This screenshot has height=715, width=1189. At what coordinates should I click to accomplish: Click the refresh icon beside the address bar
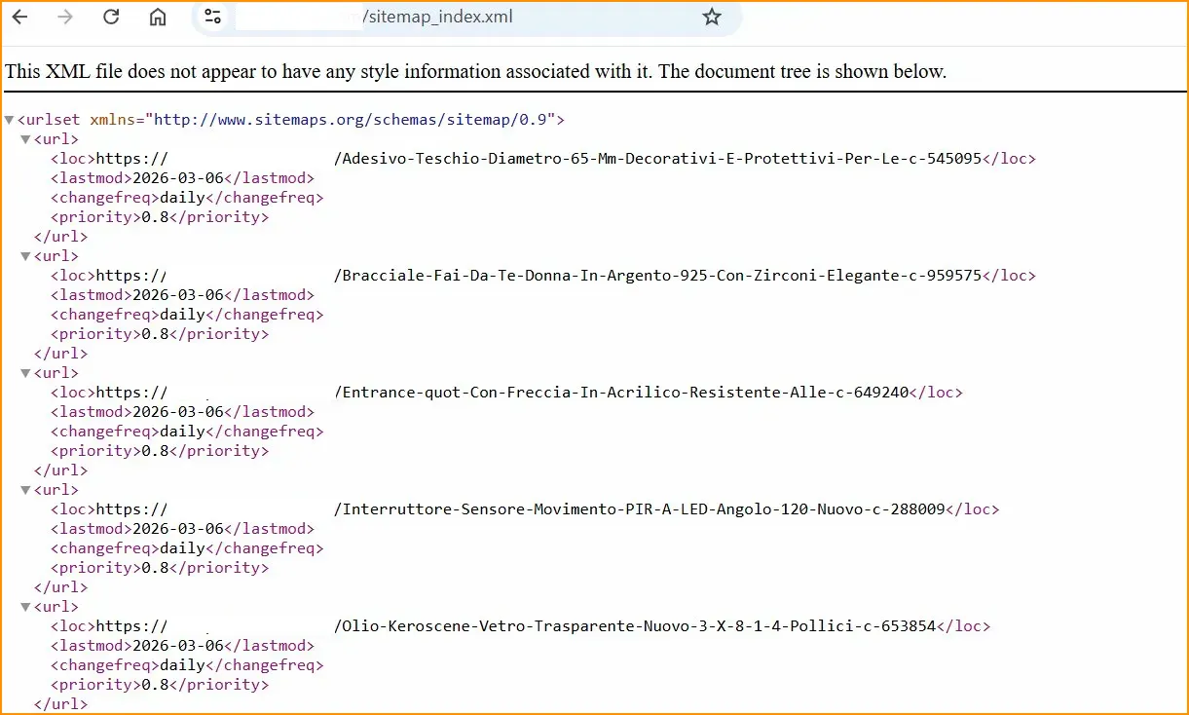110,17
